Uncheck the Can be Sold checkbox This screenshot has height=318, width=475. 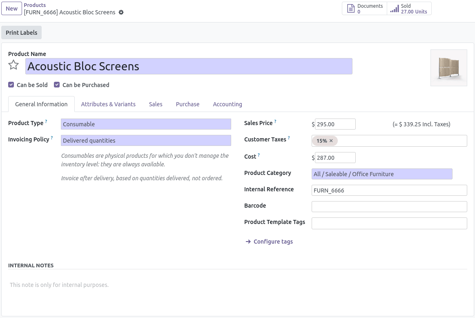pos(11,85)
